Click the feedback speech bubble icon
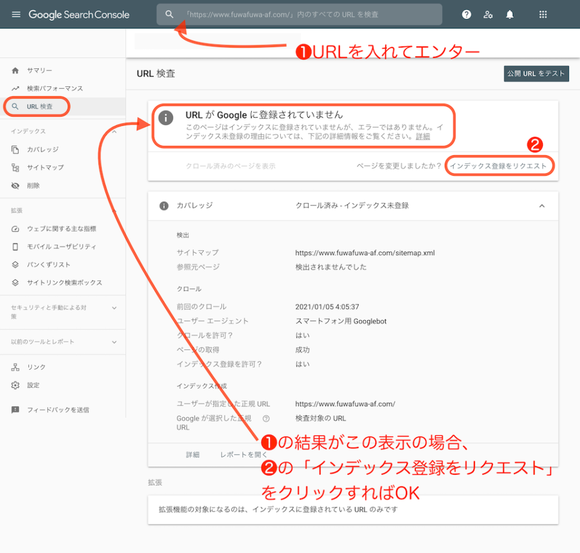The width and height of the screenshot is (580, 553). coord(15,409)
